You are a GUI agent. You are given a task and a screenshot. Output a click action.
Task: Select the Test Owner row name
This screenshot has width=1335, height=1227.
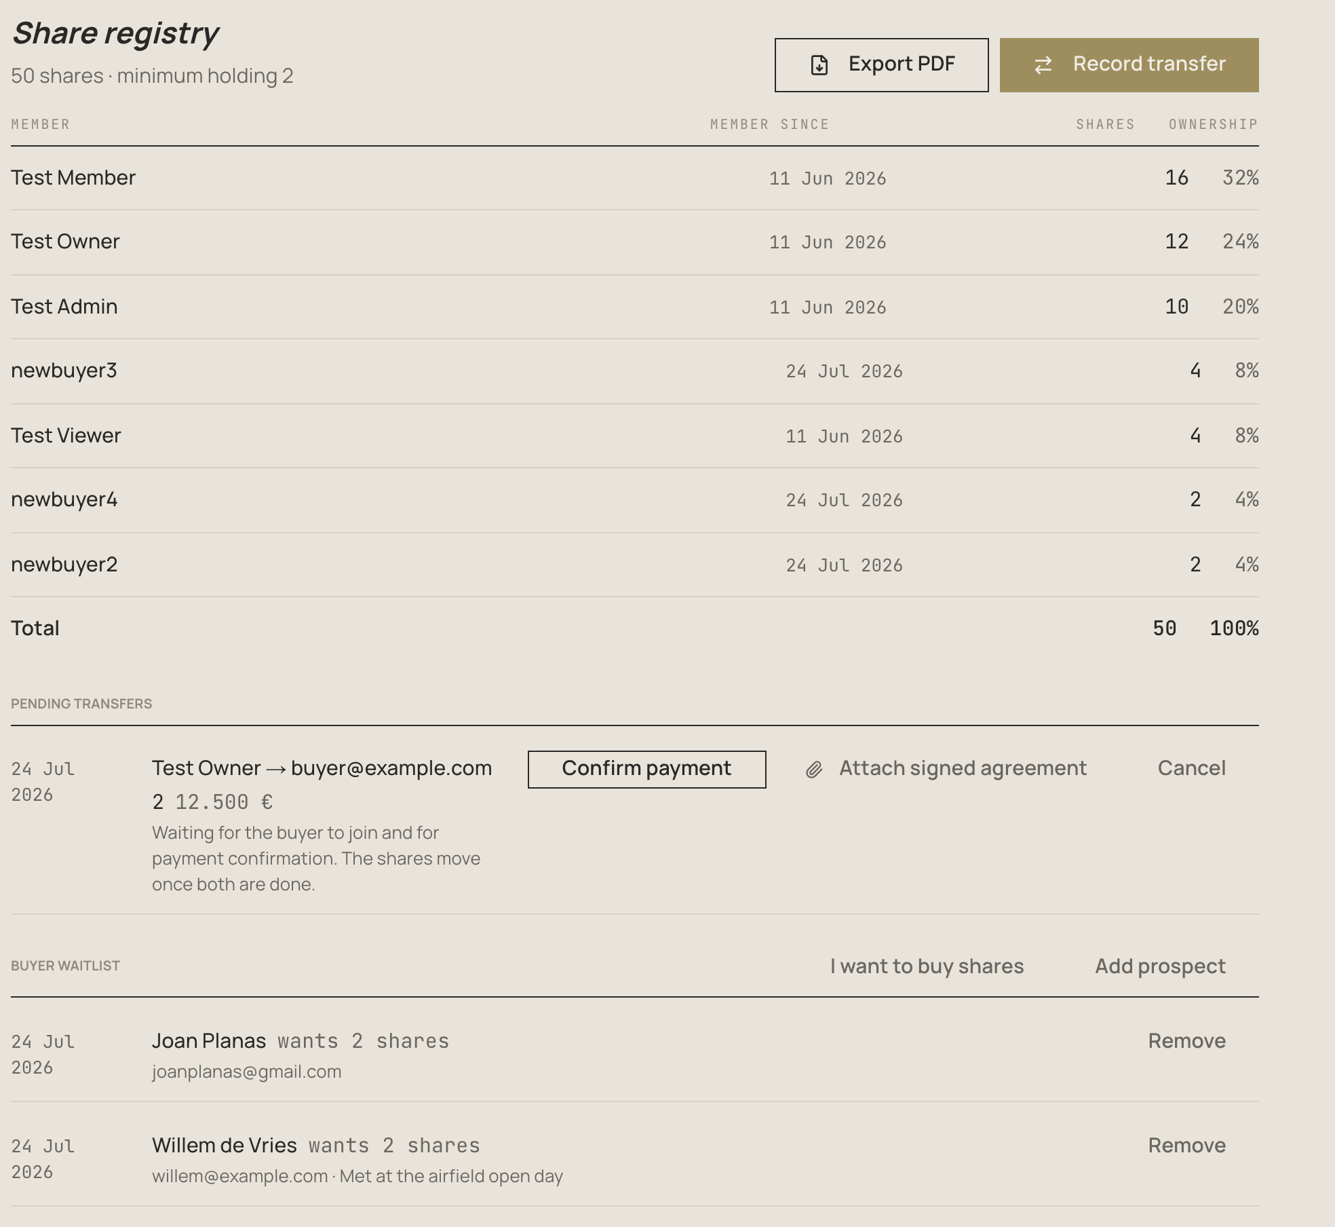click(x=65, y=242)
